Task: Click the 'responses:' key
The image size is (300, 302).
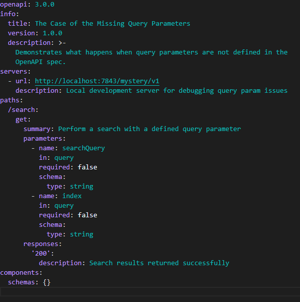Action: [x=42, y=244]
